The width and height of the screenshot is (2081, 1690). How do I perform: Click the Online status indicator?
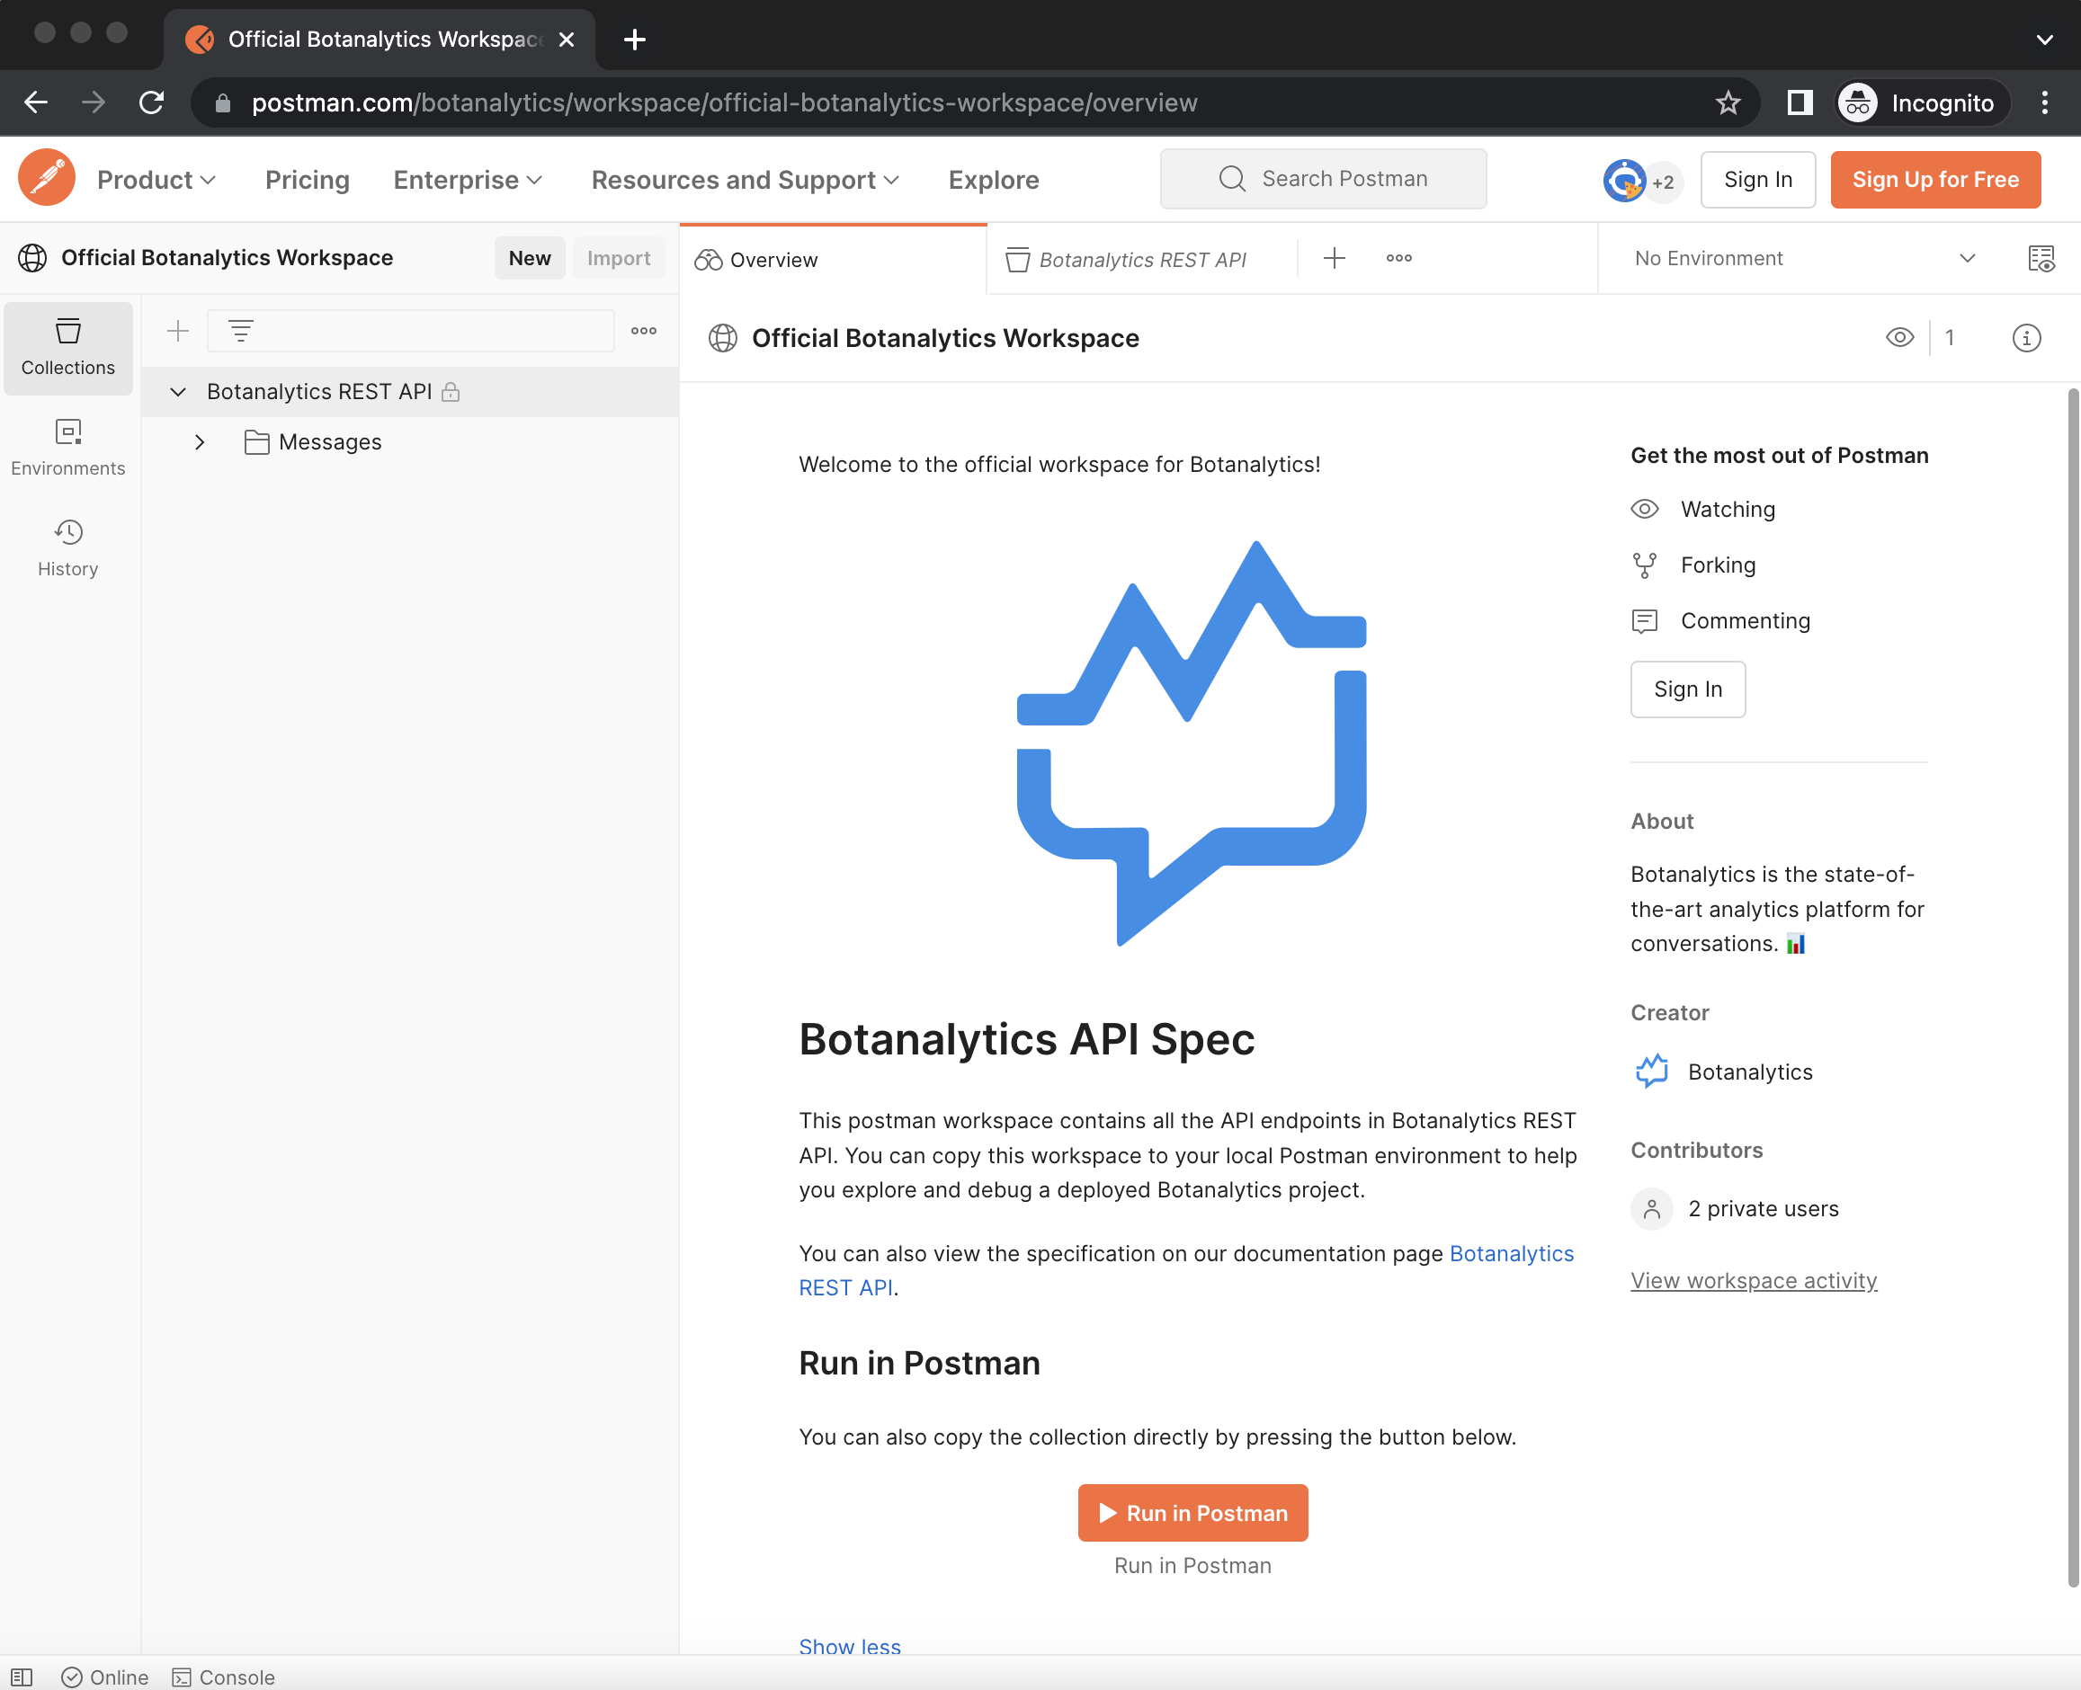pos(105,1677)
